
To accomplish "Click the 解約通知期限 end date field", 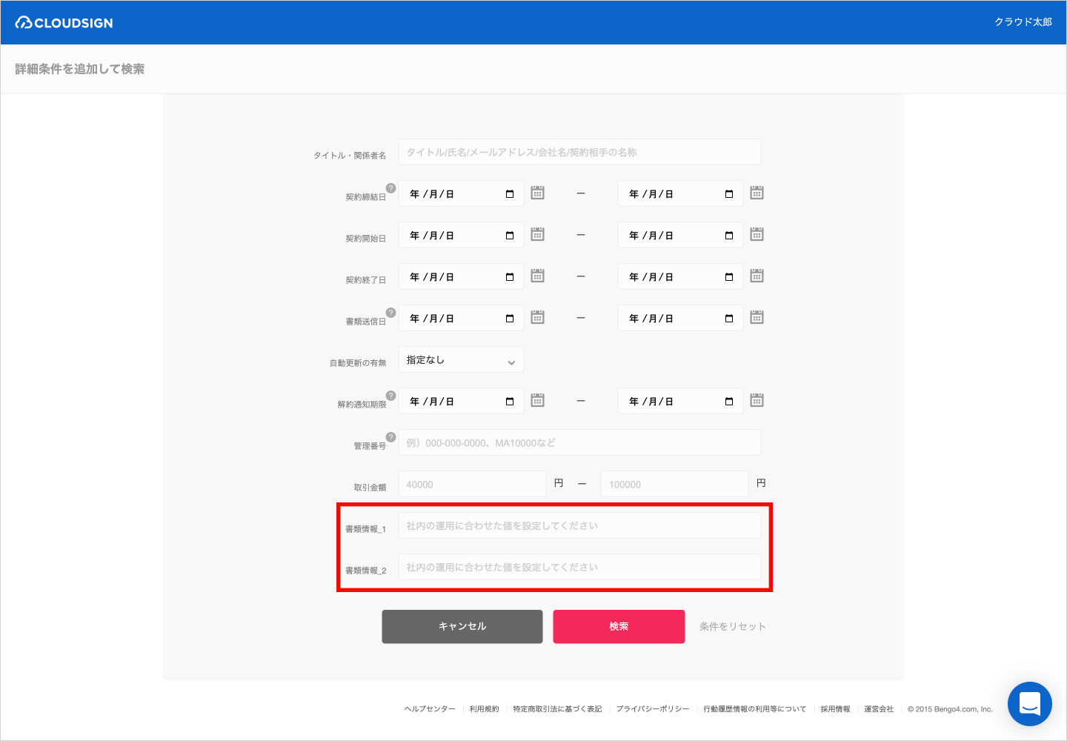I will (680, 401).
